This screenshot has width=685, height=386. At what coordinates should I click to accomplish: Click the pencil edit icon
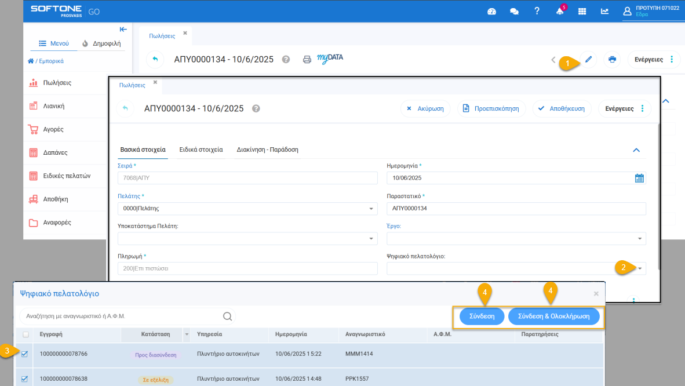point(589,59)
